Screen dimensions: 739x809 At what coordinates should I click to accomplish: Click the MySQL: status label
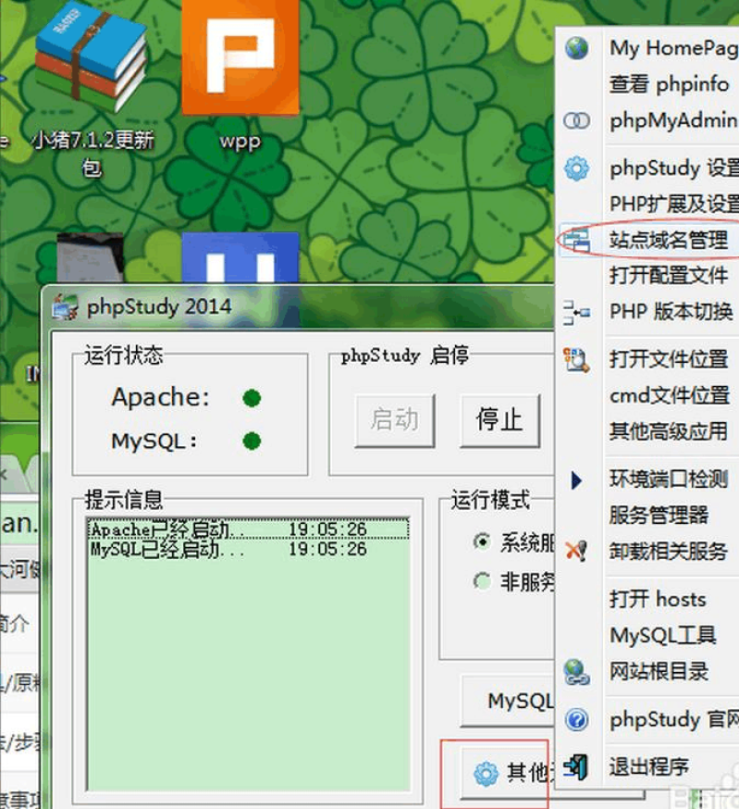coord(154,442)
